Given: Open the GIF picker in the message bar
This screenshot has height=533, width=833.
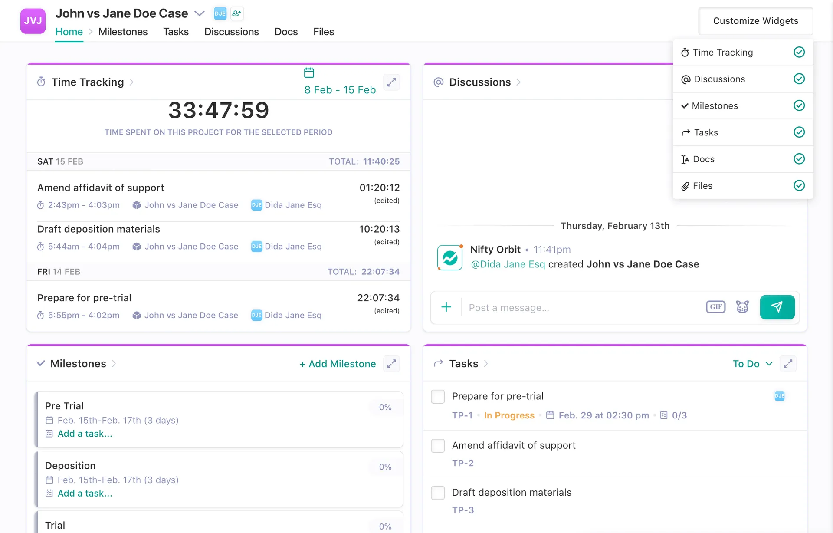Looking at the screenshot, I should tap(716, 307).
